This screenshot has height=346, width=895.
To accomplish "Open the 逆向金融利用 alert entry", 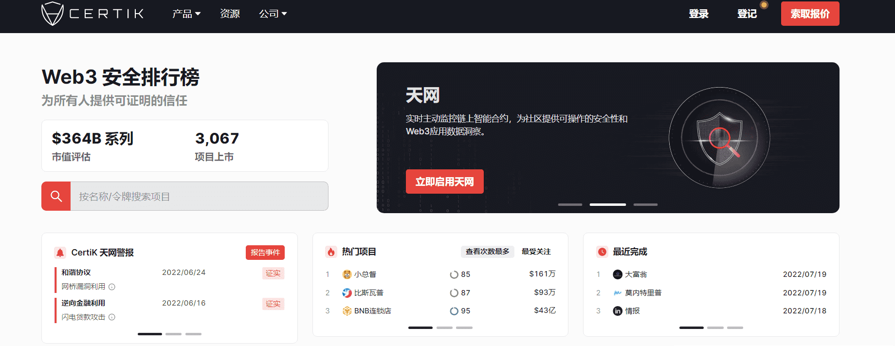I will click(83, 303).
